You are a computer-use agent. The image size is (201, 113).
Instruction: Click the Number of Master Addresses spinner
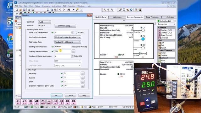[x=72, y=56]
